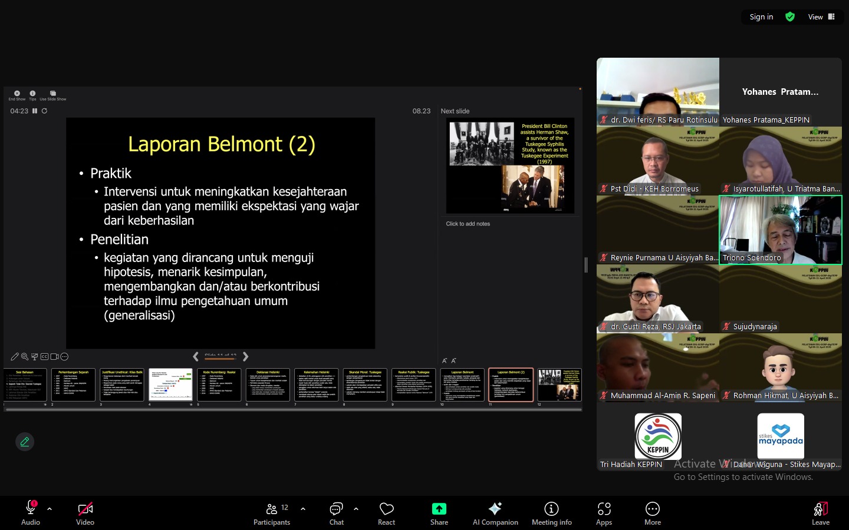Advance to the next slide arrow
Viewport: 849px width, 530px height.
(245, 356)
